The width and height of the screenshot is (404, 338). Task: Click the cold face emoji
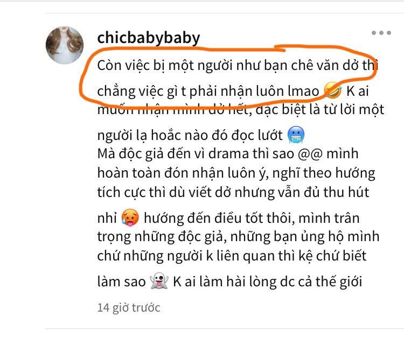coord(296,135)
